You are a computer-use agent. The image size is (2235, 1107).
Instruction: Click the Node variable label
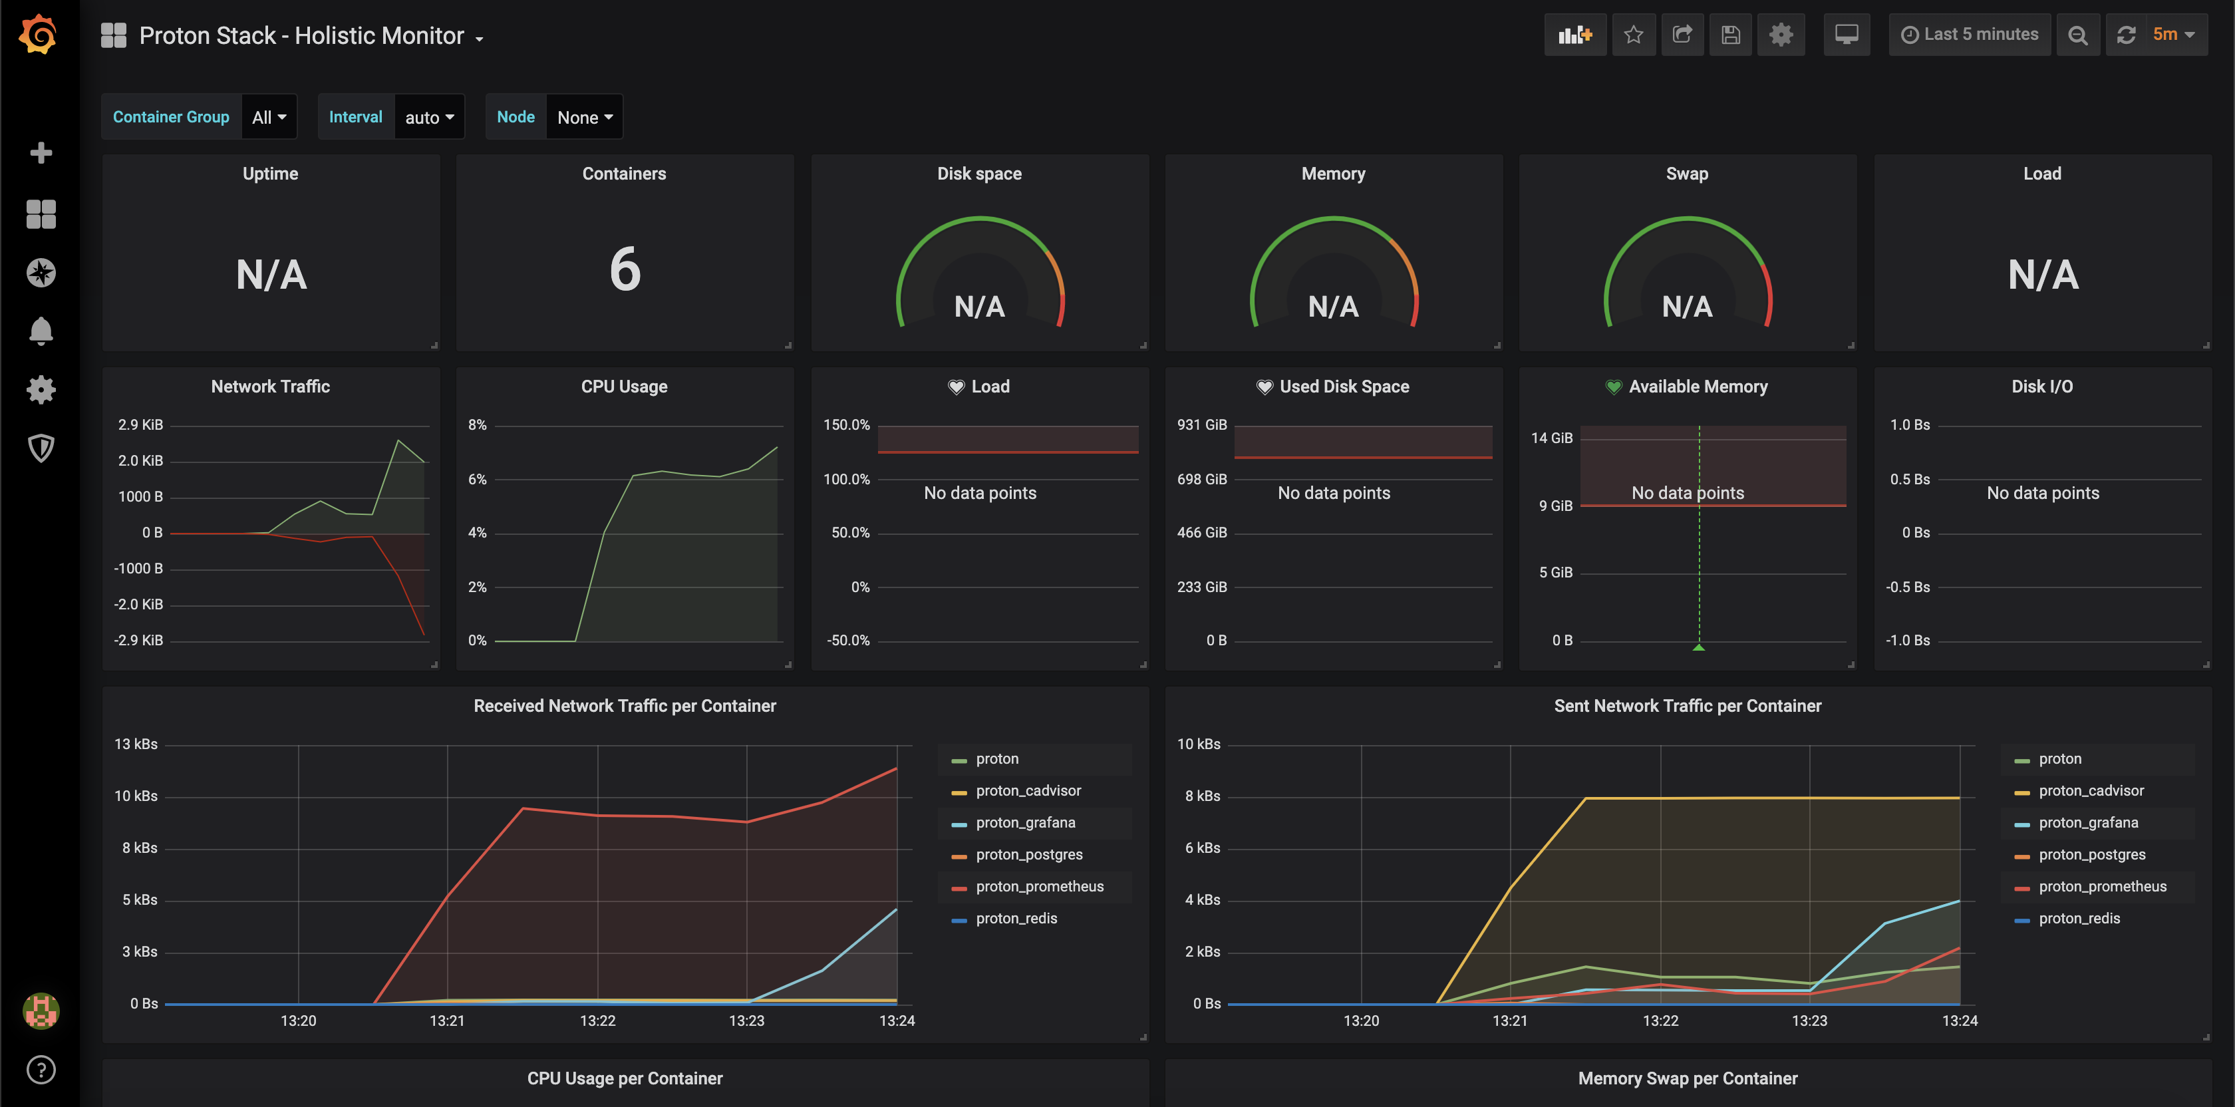tap(516, 117)
